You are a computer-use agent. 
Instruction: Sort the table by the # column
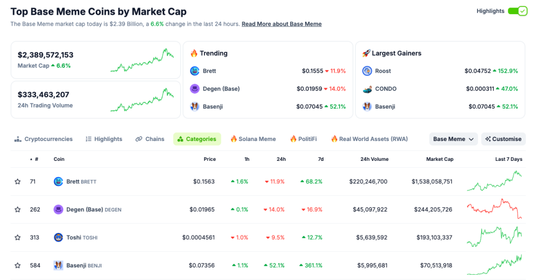[36, 159]
